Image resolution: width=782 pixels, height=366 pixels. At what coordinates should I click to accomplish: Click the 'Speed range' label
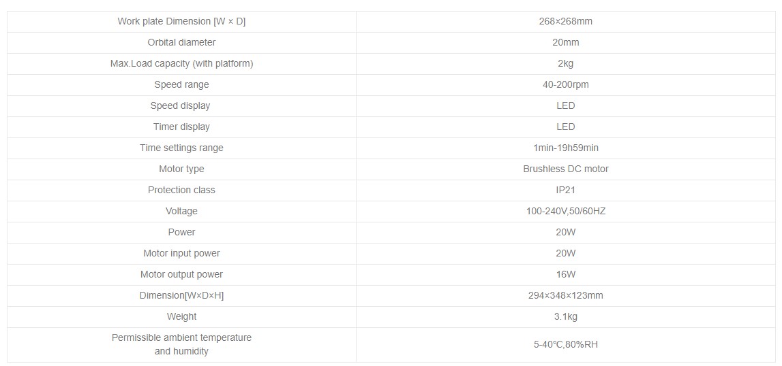(181, 84)
